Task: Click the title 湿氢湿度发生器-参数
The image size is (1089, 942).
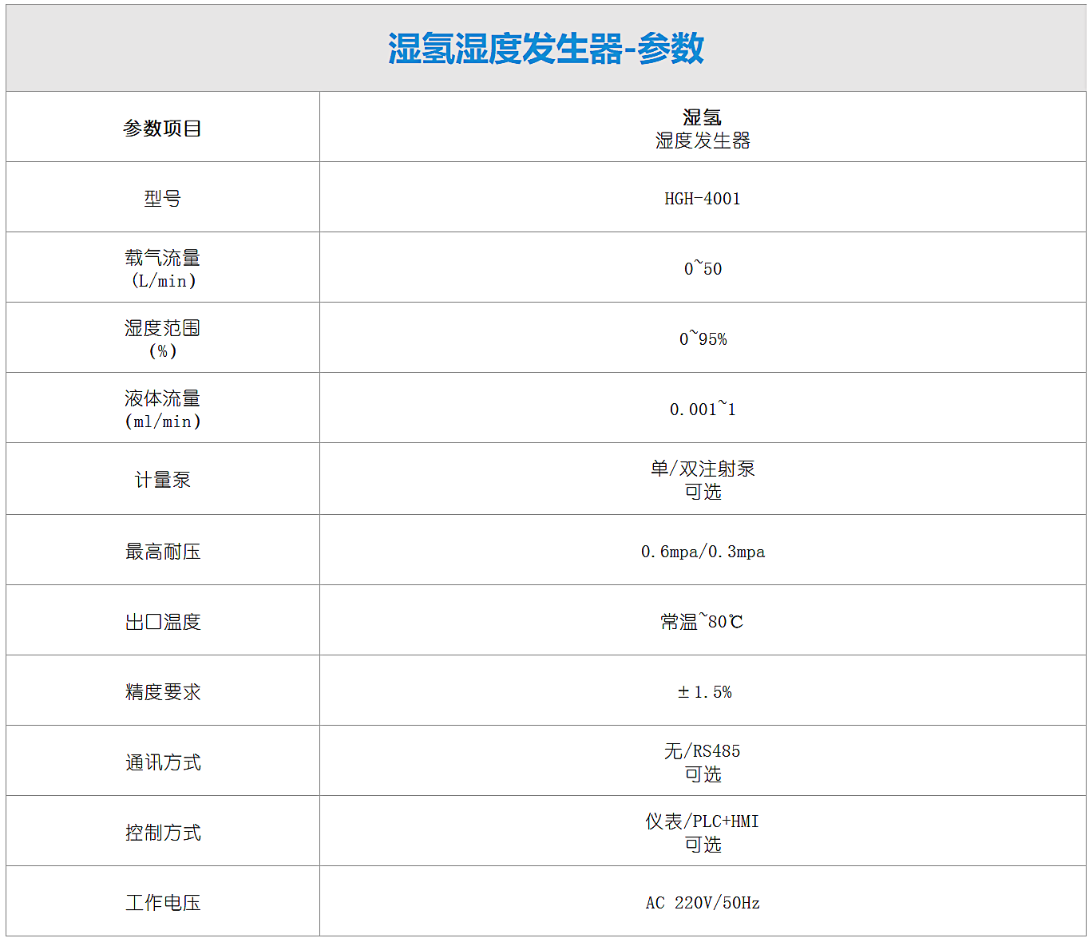Action: pos(546,49)
